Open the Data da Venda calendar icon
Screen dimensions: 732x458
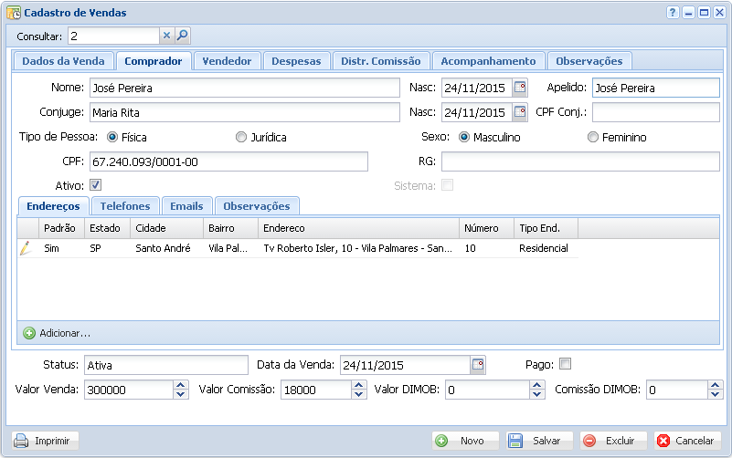click(x=478, y=365)
